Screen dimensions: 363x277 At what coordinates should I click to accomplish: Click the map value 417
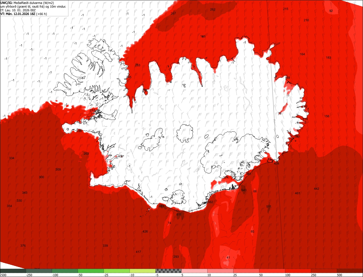(138, 252)
